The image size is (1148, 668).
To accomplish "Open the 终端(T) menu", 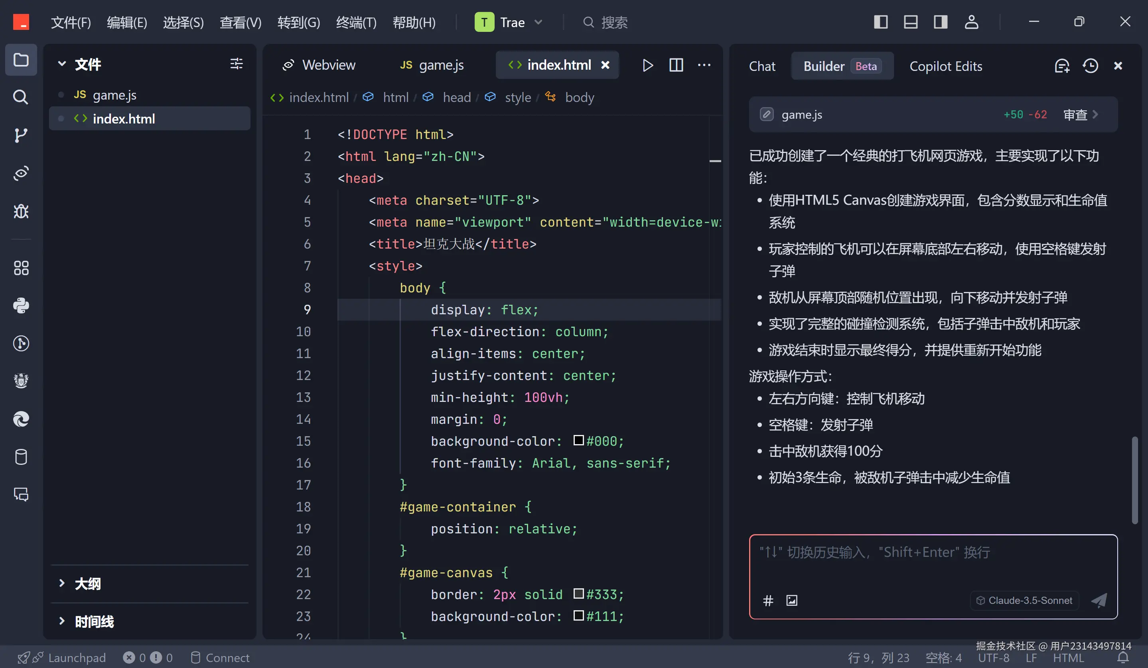I will tap(356, 22).
